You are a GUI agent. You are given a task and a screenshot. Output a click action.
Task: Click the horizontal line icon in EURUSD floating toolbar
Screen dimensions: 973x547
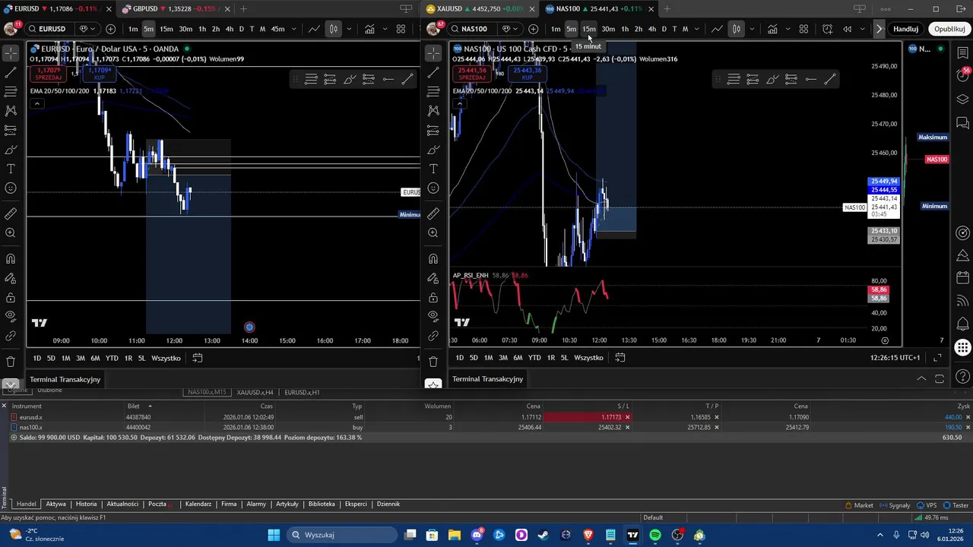388,79
